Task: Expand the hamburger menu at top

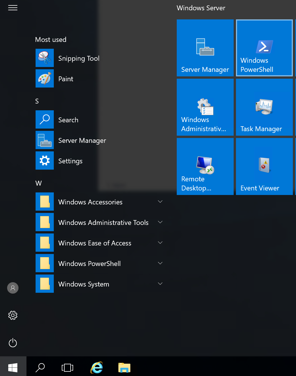Action: [x=13, y=8]
